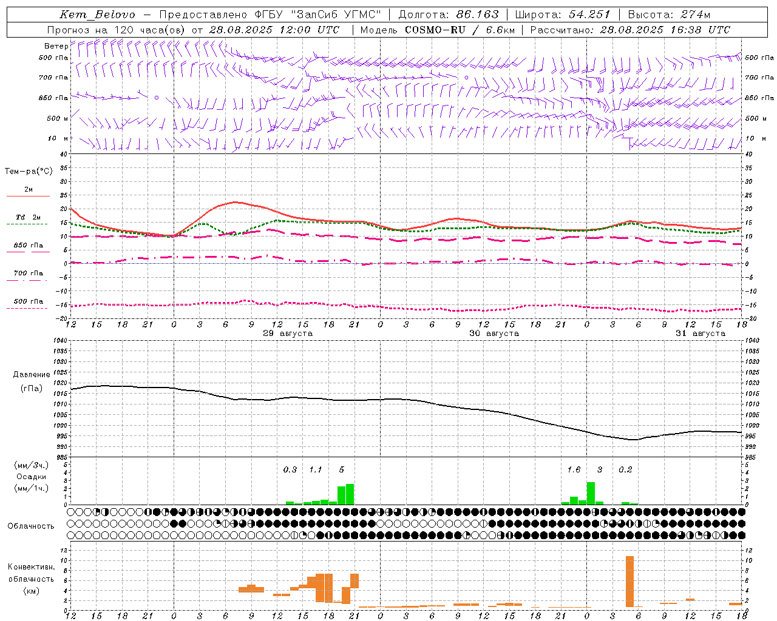Viewport: 777px width, 621px height.
Task: Click the Модель COSMO-RU / 6.6км label
Action: click(x=438, y=30)
